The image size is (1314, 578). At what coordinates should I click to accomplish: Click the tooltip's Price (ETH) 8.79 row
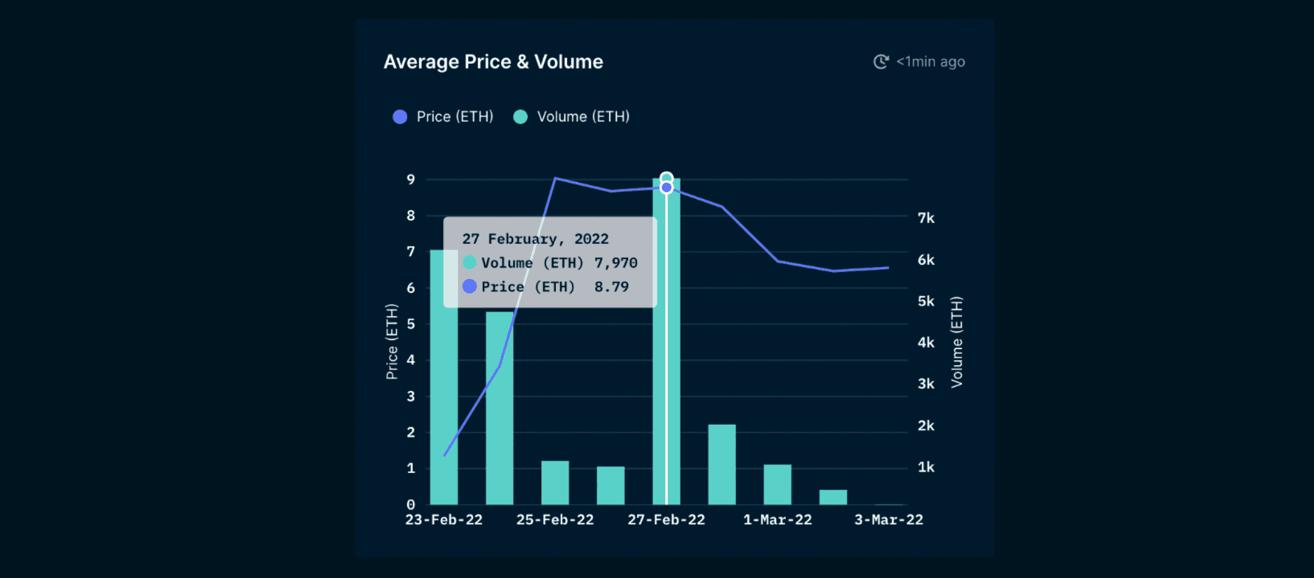click(546, 286)
